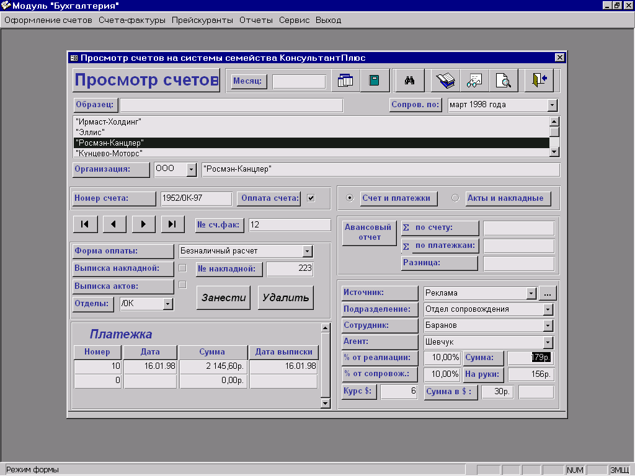Open the Сотрудник dropdown list
Screen dimensions: 635x476
click(x=548, y=325)
